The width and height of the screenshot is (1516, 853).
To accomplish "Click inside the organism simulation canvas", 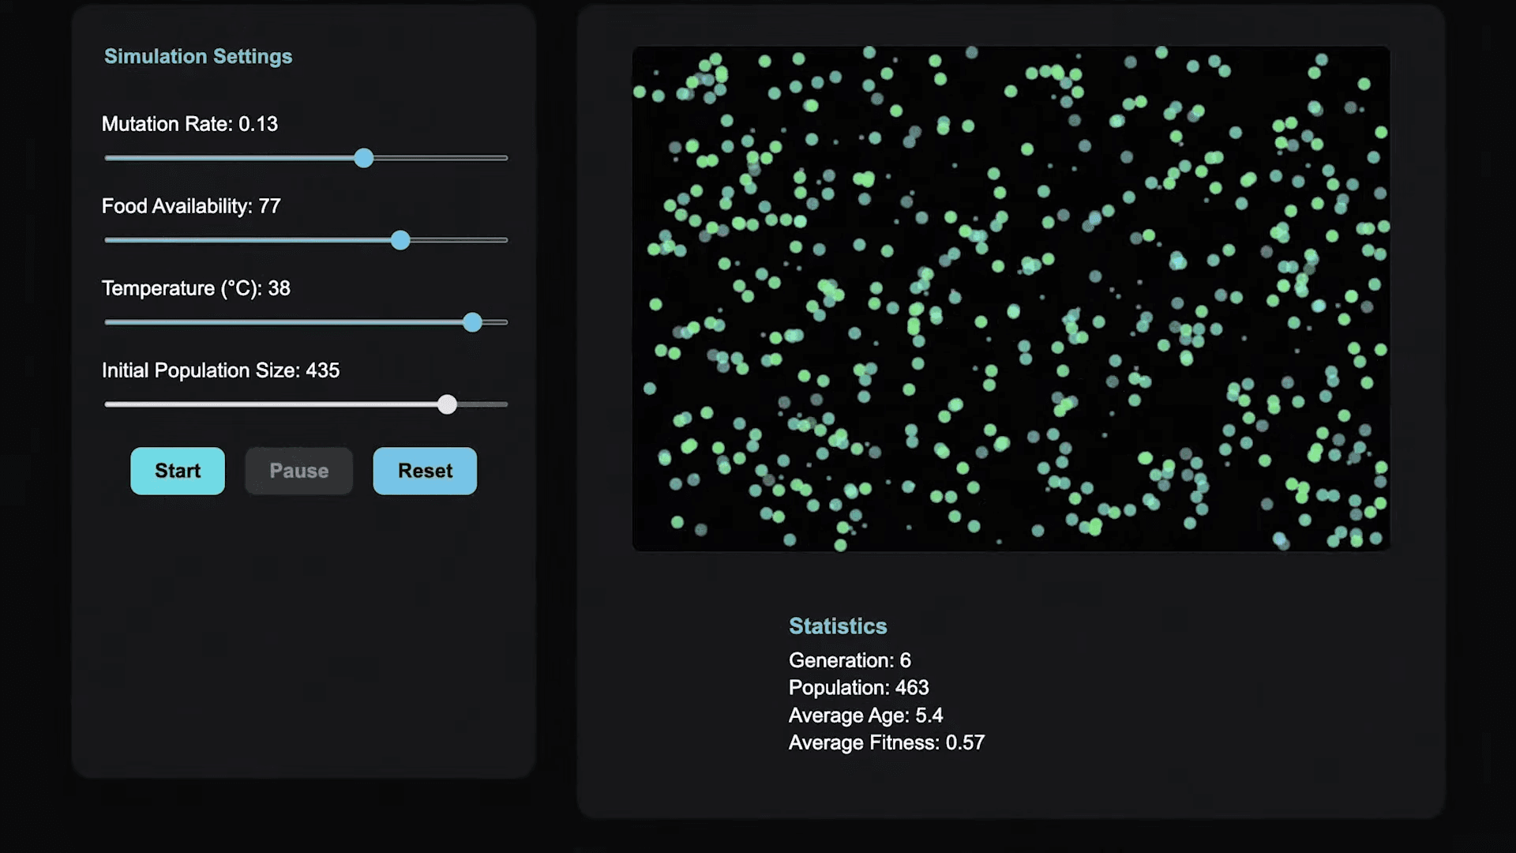I will click(x=1011, y=299).
